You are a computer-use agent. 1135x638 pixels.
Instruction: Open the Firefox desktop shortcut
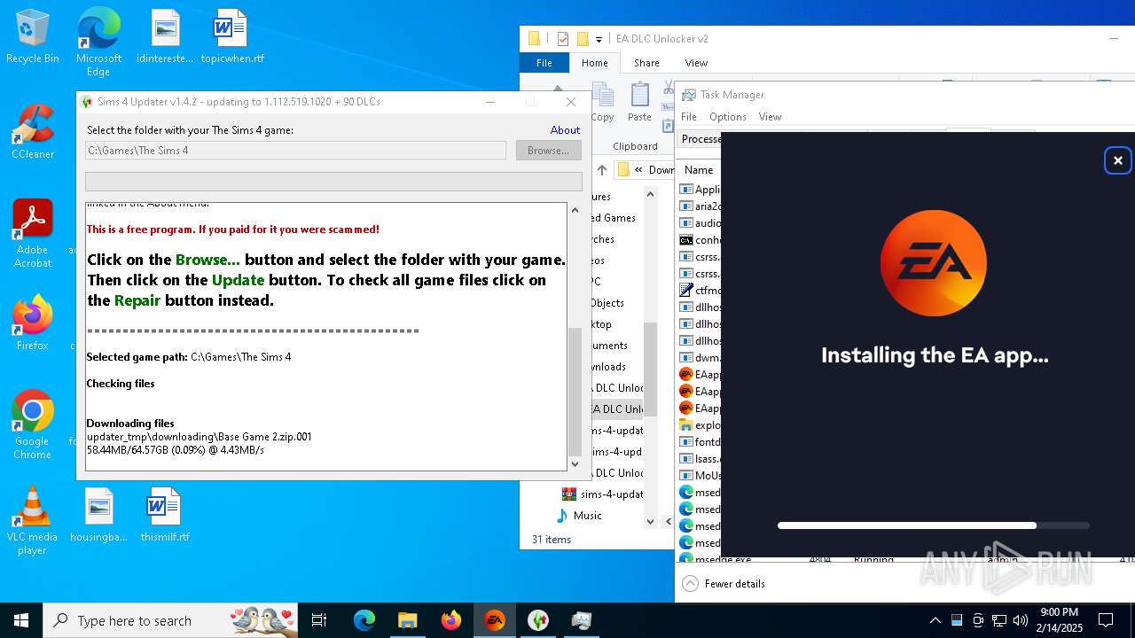pyautogui.click(x=33, y=323)
